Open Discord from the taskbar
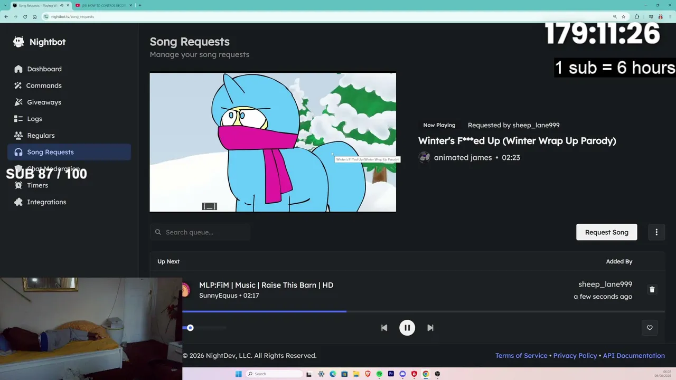Screen dimensions: 676x380 (x=402, y=374)
